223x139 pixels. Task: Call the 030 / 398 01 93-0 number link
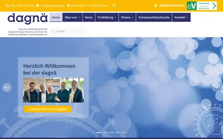click(22, 6)
